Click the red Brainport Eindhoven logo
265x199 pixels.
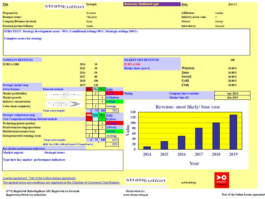(x=222, y=180)
